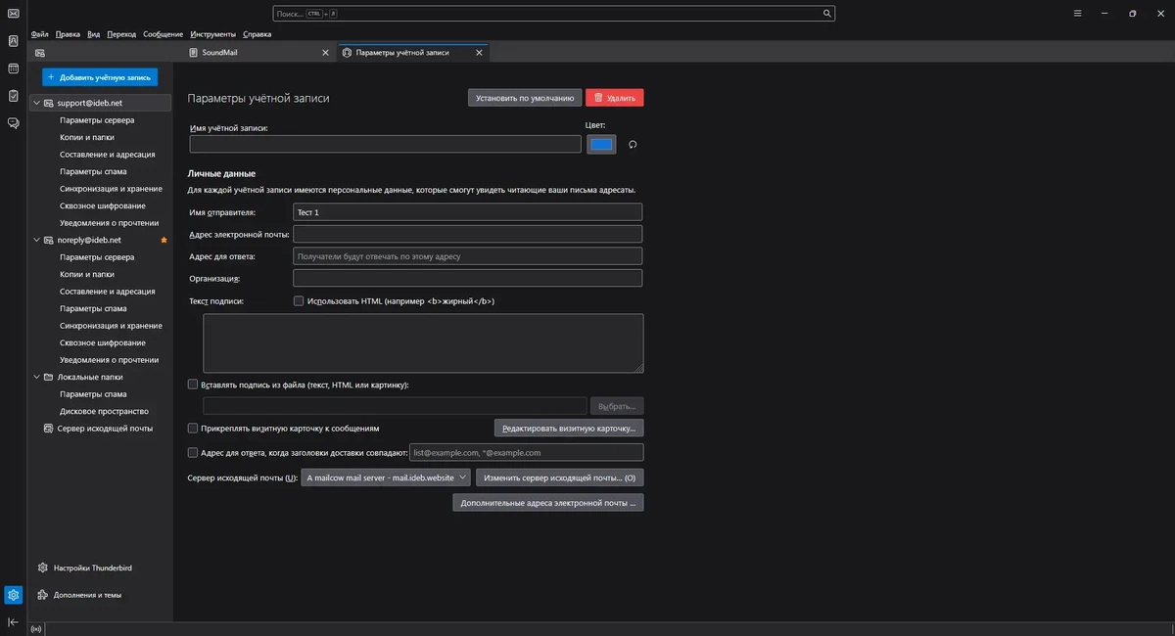Viewport: 1175px width, 636px height.
Task: Open the blue account color picker
Action: (601, 145)
